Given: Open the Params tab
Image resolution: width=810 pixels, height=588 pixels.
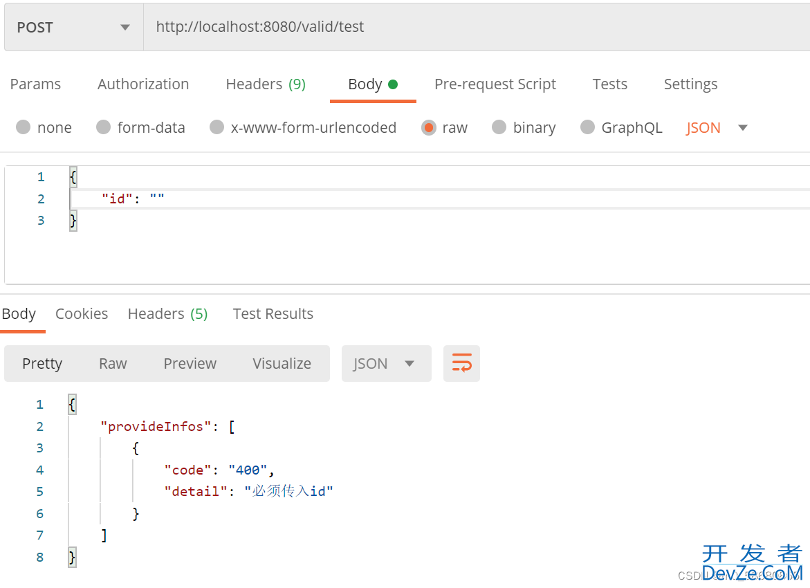Looking at the screenshot, I should coord(36,84).
